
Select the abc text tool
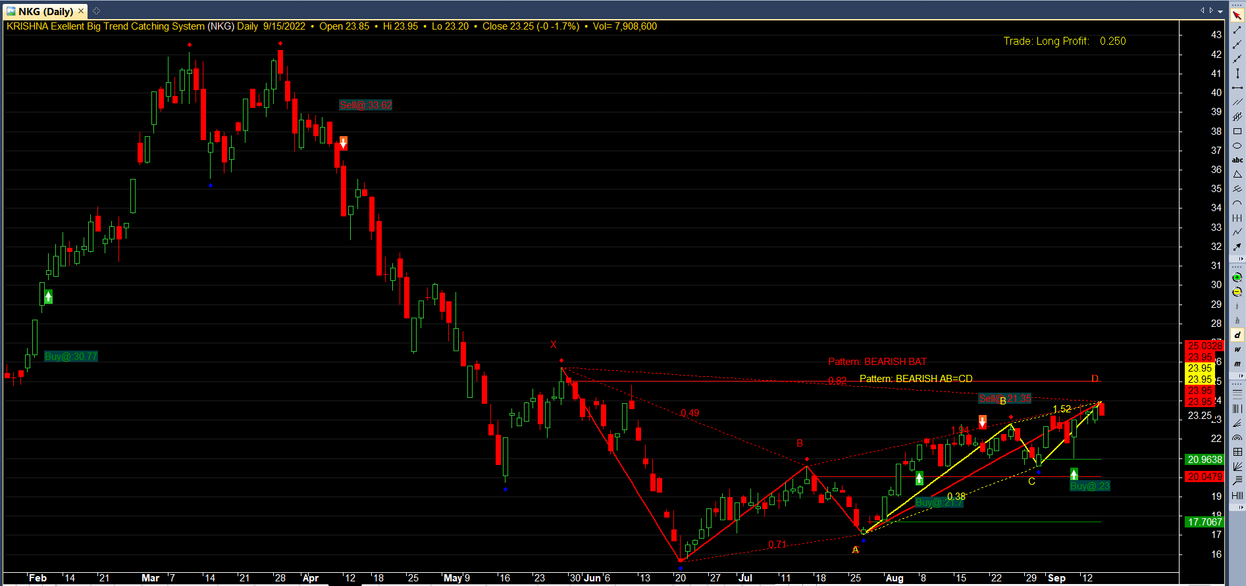coord(1237,160)
